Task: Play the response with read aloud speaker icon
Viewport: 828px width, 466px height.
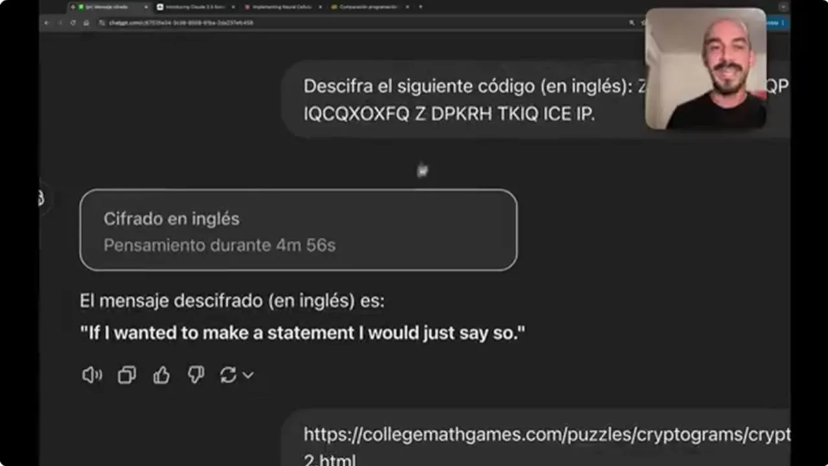Action: tap(92, 375)
